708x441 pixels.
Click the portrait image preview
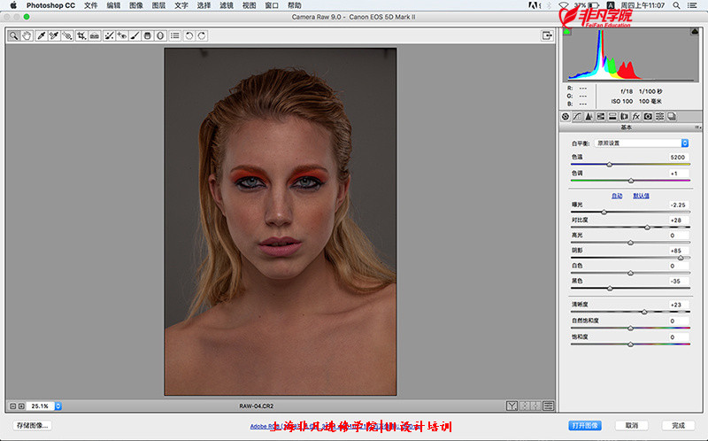point(281,221)
